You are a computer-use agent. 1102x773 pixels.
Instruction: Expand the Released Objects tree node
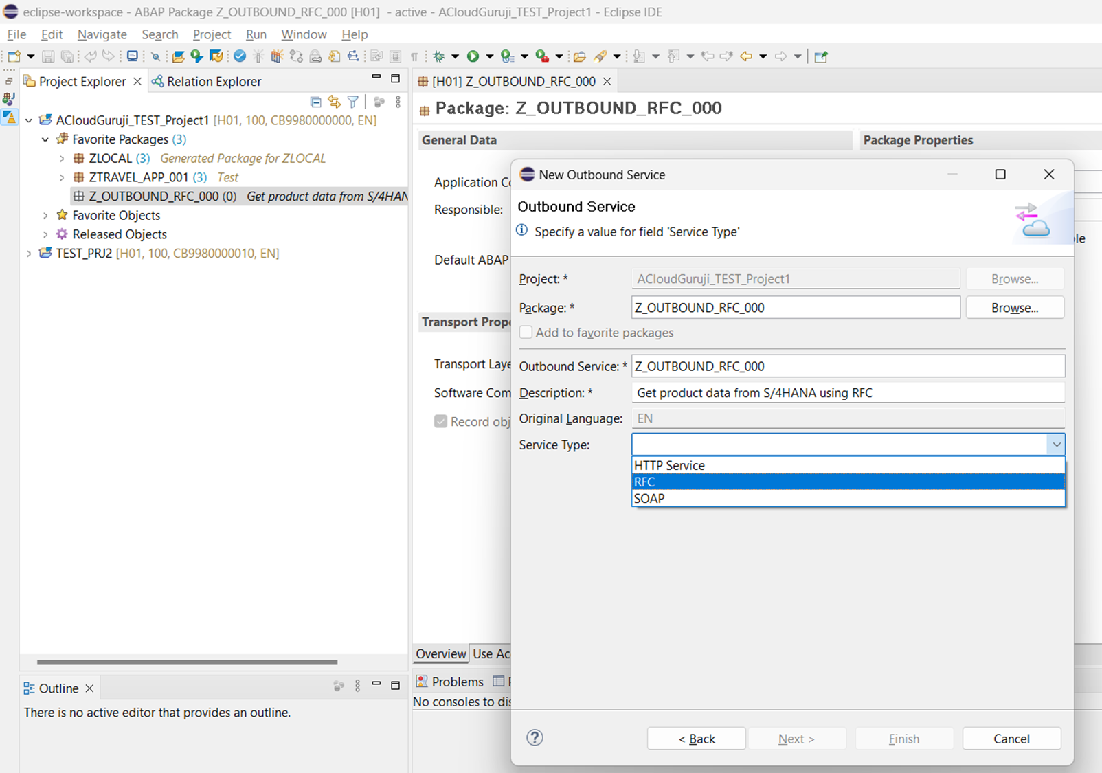45,234
